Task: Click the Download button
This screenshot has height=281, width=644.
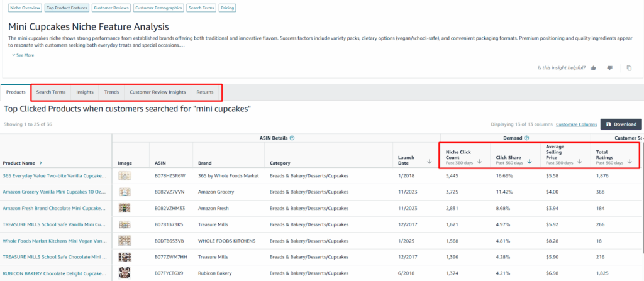Action: [x=621, y=124]
